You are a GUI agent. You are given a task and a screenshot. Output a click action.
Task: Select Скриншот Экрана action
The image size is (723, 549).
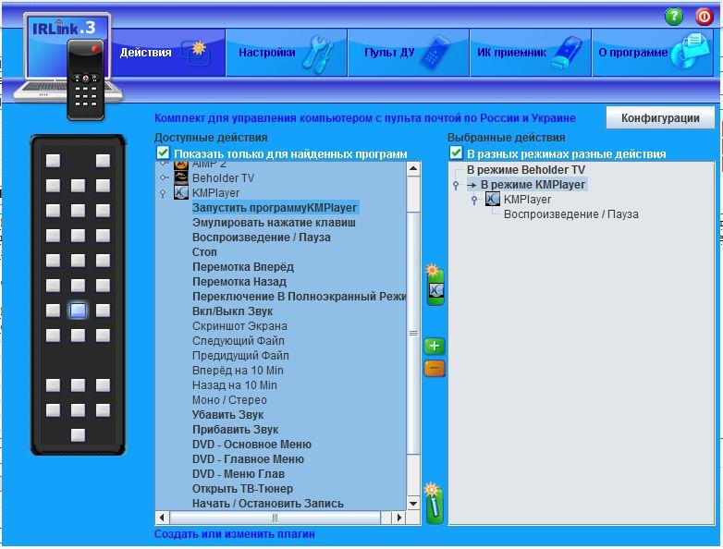(239, 326)
